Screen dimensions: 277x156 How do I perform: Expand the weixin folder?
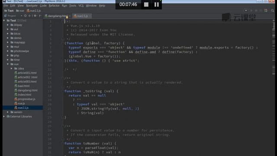[x=8, y=112]
